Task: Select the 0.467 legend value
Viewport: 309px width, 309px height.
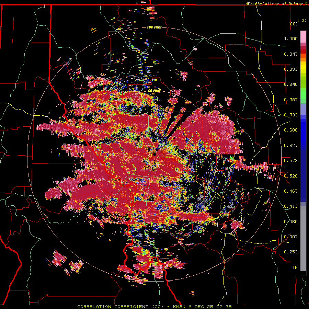Action: click(x=291, y=191)
